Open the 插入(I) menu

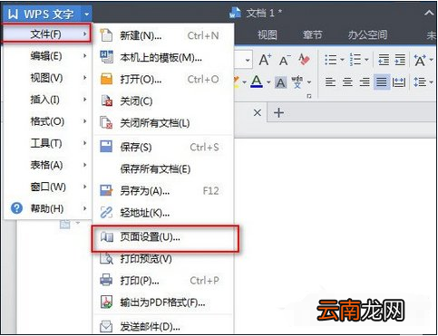[x=46, y=100]
